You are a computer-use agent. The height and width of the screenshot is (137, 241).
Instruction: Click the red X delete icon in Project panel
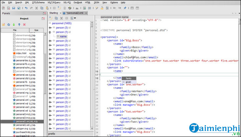tap(24, 25)
